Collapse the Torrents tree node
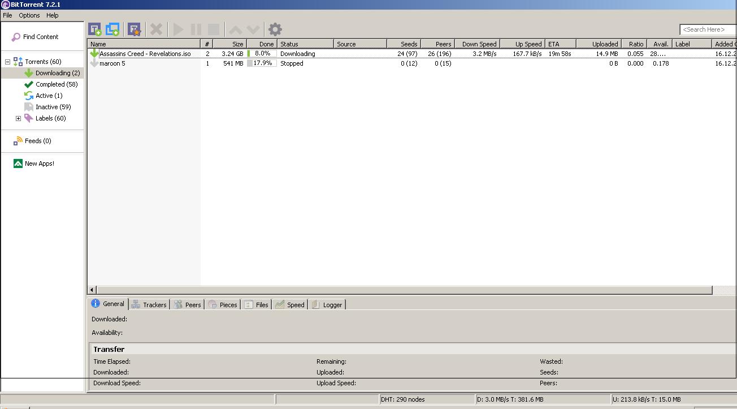737x409 pixels. pyautogui.click(x=7, y=62)
